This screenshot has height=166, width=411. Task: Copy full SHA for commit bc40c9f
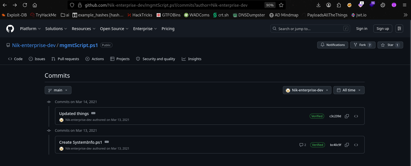pyautogui.click(x=347, y=145)
